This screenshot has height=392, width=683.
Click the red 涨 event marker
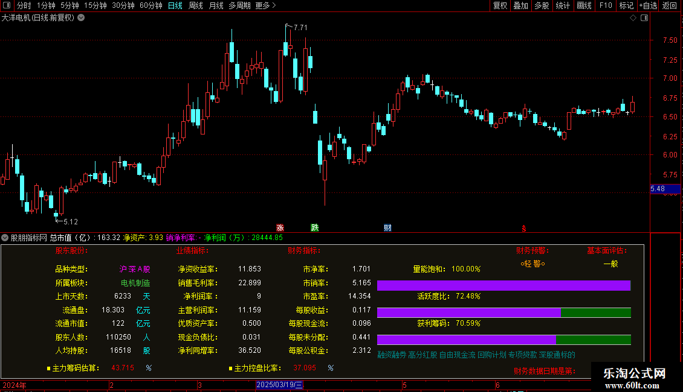pos(280,228)
